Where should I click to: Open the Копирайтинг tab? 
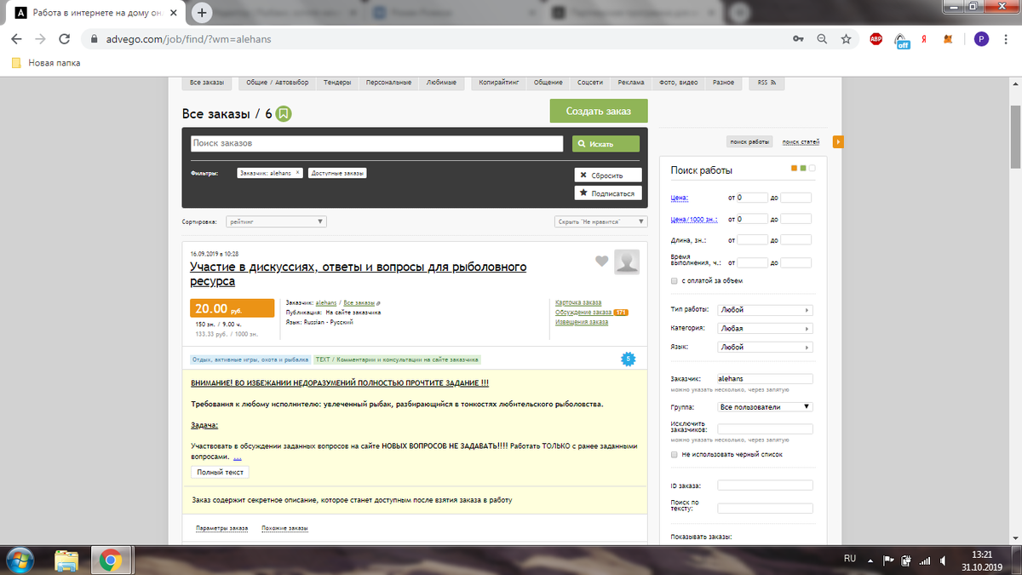click(498, 83)
